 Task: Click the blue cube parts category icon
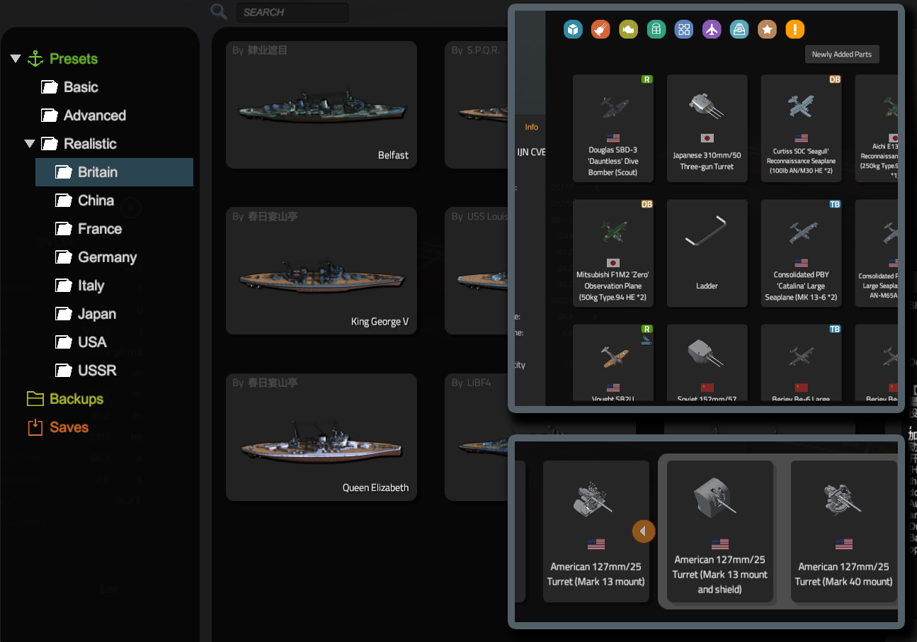coord(573,29)
